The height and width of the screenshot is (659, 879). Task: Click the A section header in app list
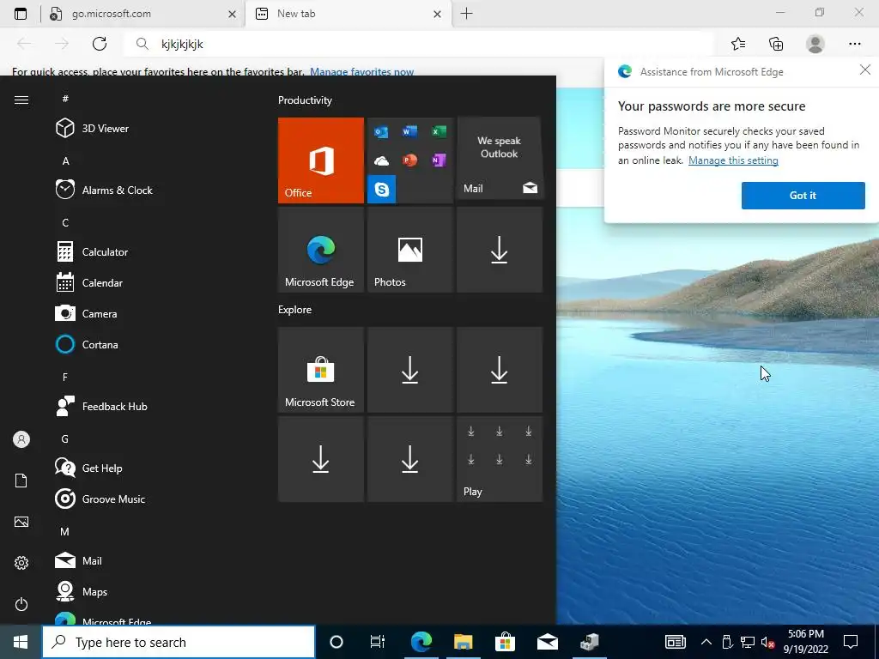(x=65, y=160)
